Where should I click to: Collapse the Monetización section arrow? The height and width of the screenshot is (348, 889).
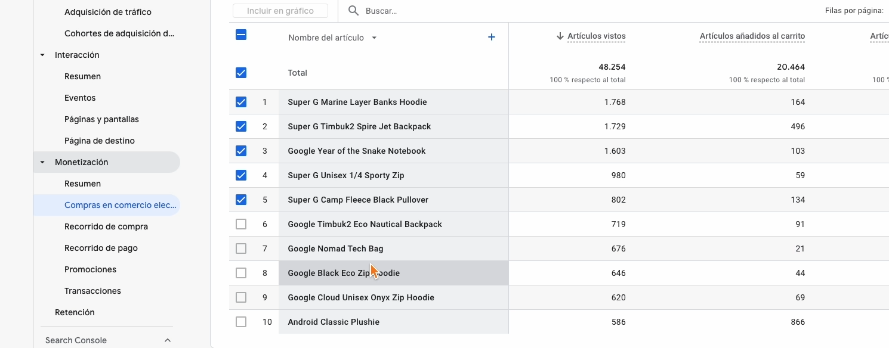tap(42, 162)
